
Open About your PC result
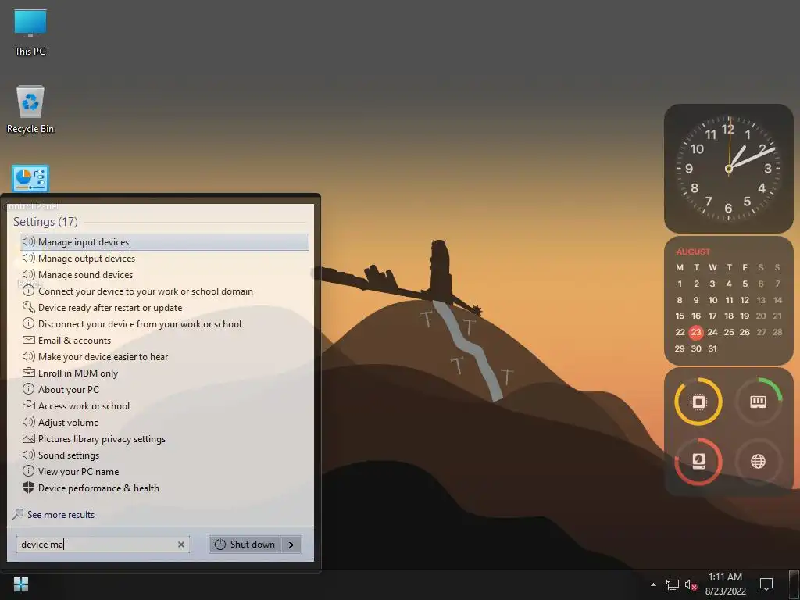coord(164,389)
